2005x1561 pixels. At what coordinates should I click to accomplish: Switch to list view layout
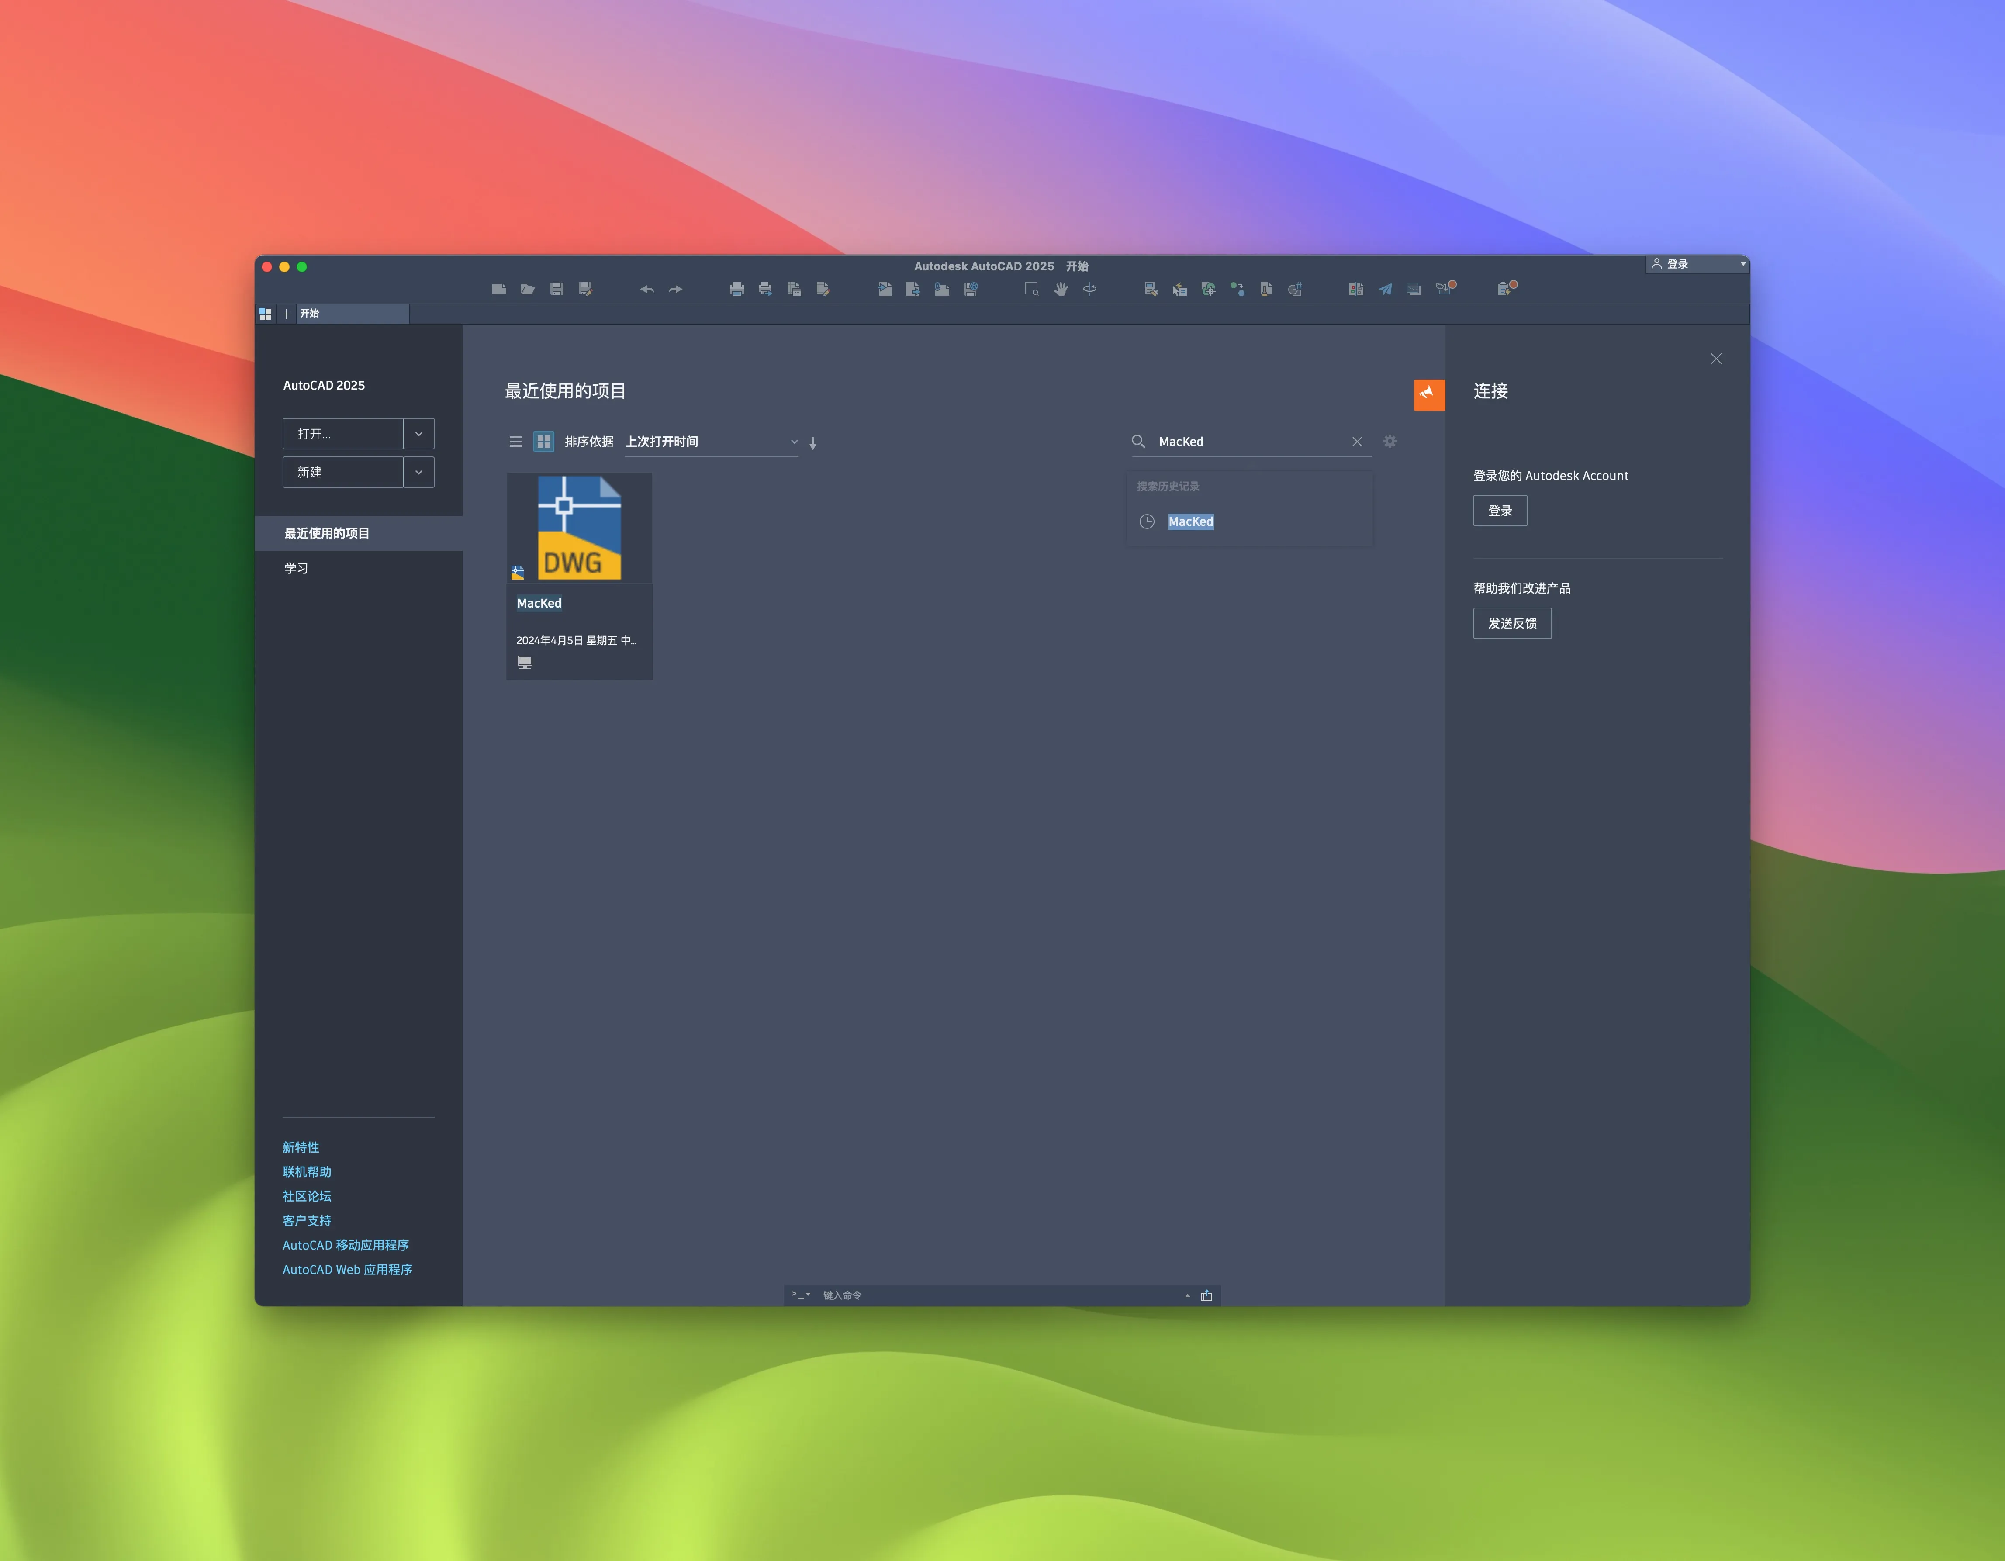516,442
